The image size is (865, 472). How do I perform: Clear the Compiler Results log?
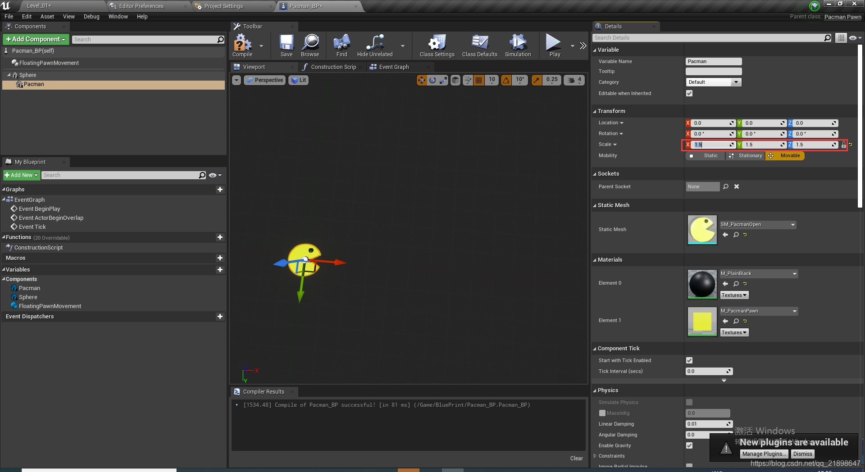[x=576, y=458]
